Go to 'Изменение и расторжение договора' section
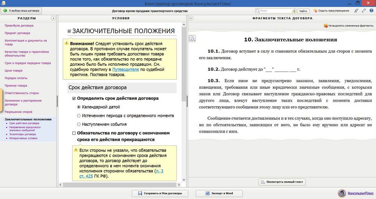376x199 pixels. (23, 102)
